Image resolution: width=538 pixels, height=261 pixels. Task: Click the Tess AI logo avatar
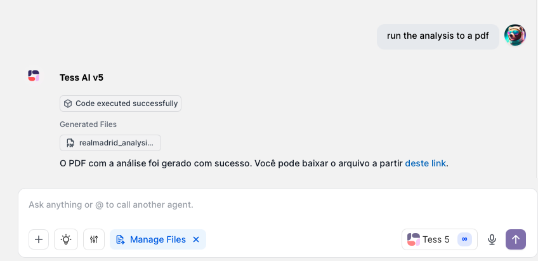pos(34,76)
